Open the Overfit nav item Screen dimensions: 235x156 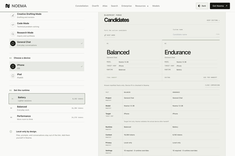click(95, 6)
